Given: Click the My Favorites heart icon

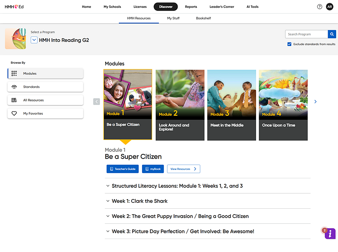Looking at the screenshot, I should click(14, 113).
